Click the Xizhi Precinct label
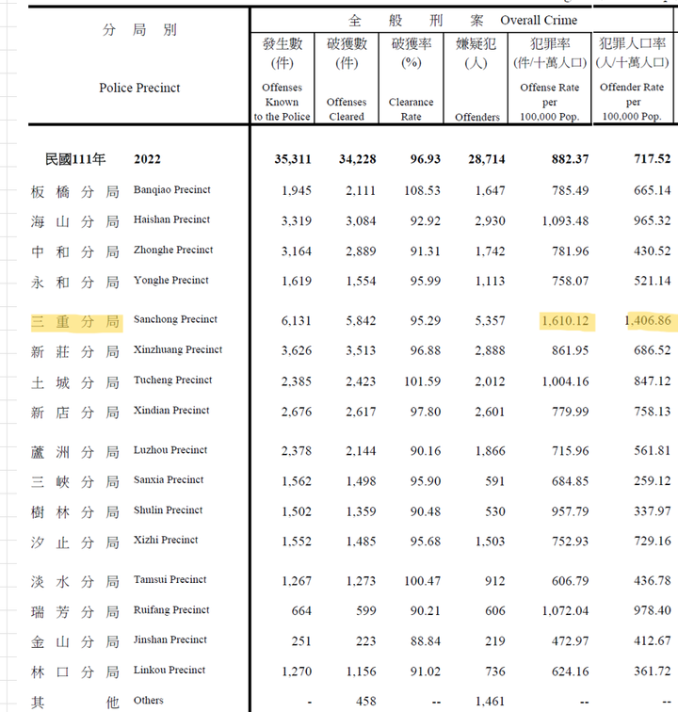This screenshot has width=678, height=712. (x=166, y=541)
